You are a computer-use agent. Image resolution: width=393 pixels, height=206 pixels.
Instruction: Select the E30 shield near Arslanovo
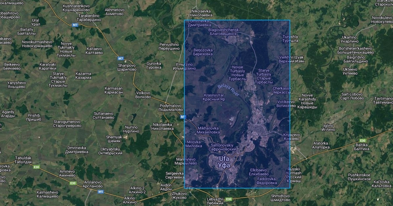point(72,183)
